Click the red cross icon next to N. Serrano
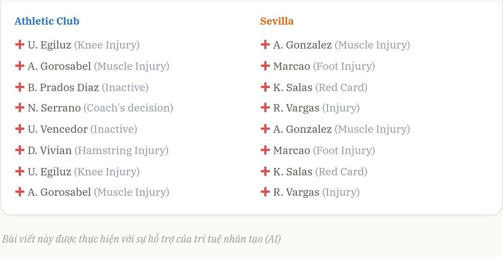The width and height of the screenshot is (503, 257). coord(20,107)
